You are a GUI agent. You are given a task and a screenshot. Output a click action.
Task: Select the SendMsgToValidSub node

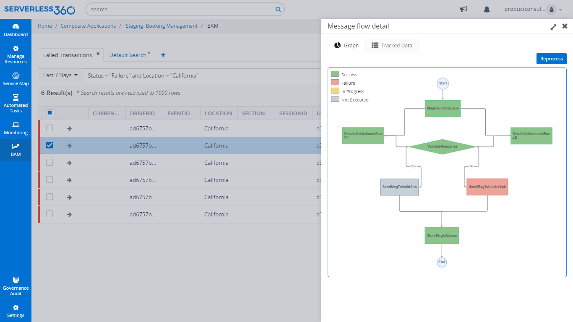tap(400, 187)
